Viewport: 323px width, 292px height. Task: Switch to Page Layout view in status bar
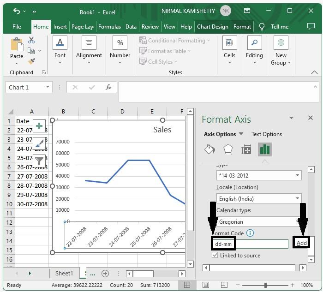205,285
